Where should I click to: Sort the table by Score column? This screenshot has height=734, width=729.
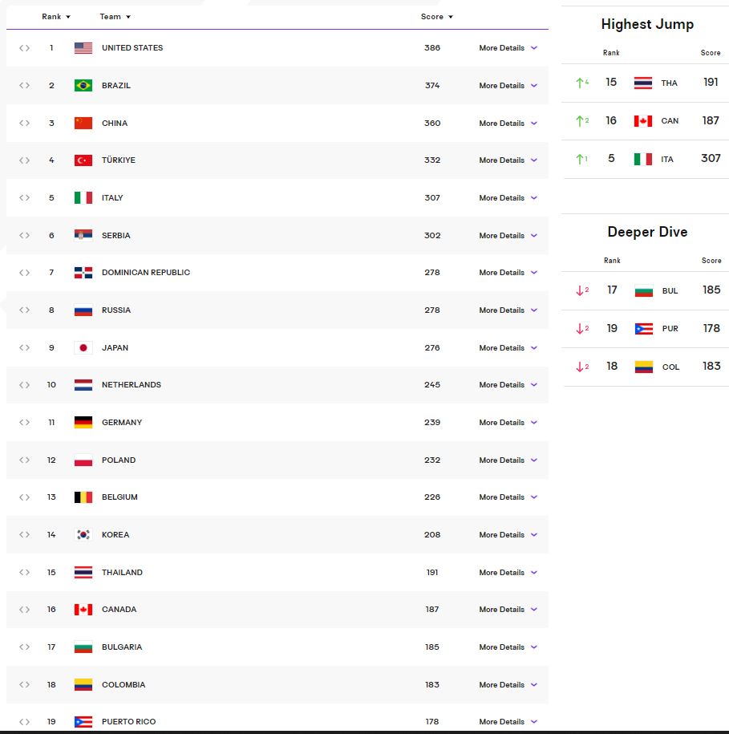coord(437,17)
